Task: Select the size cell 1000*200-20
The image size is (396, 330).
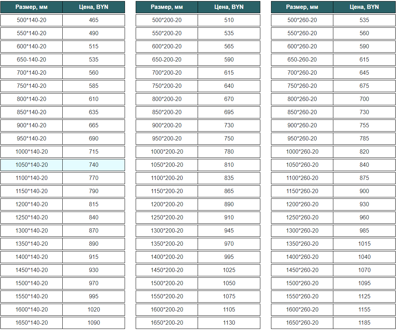Action: (167, 152)
